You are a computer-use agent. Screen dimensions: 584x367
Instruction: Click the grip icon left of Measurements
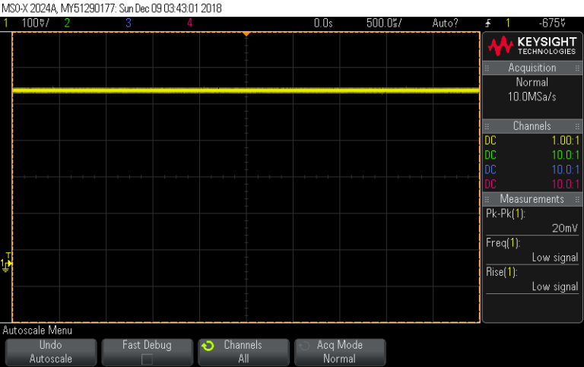(x=487, y=200)
